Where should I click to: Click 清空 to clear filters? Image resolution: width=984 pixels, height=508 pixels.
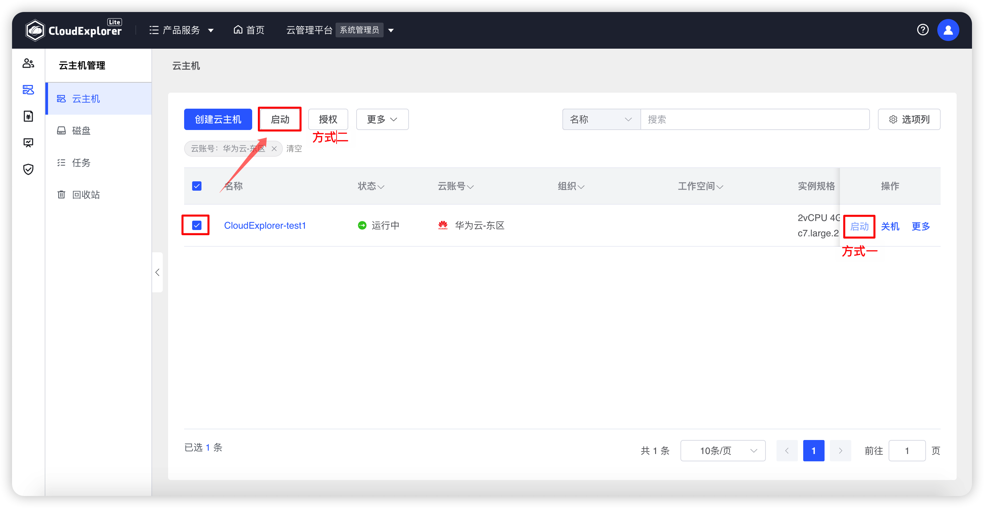click(294, 149)
